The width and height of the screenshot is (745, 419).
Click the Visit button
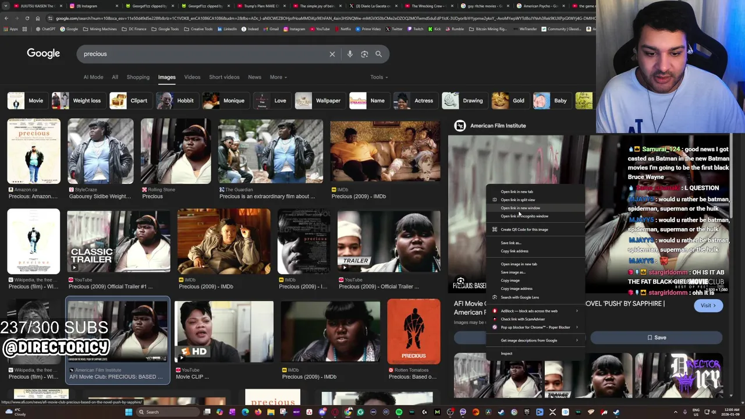(x=708, y=306)
